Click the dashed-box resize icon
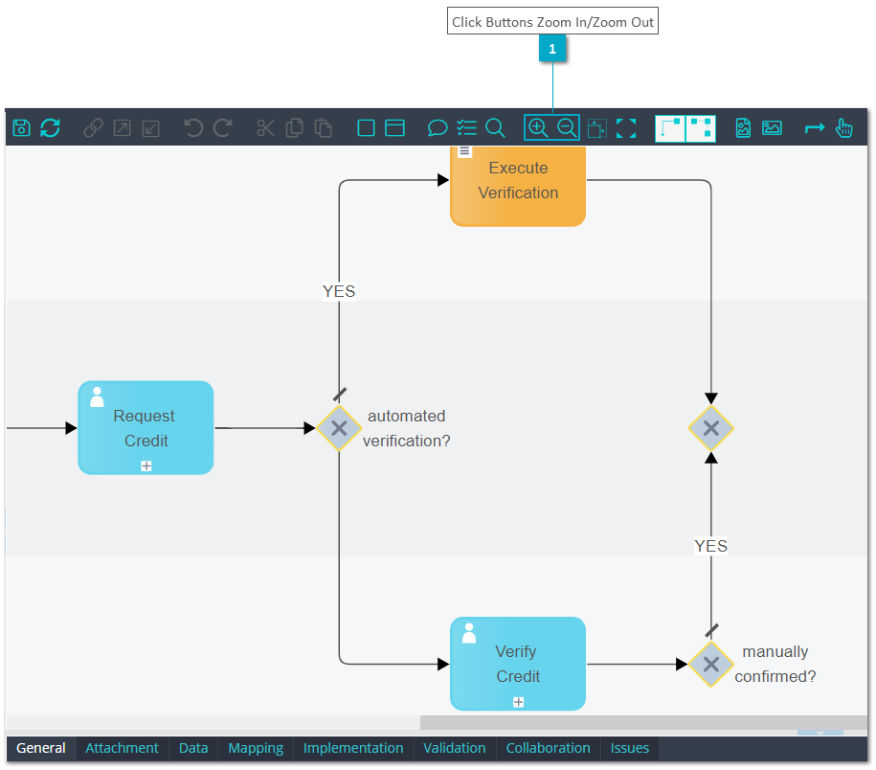This screenshot has height=770, width=876. 596,128
